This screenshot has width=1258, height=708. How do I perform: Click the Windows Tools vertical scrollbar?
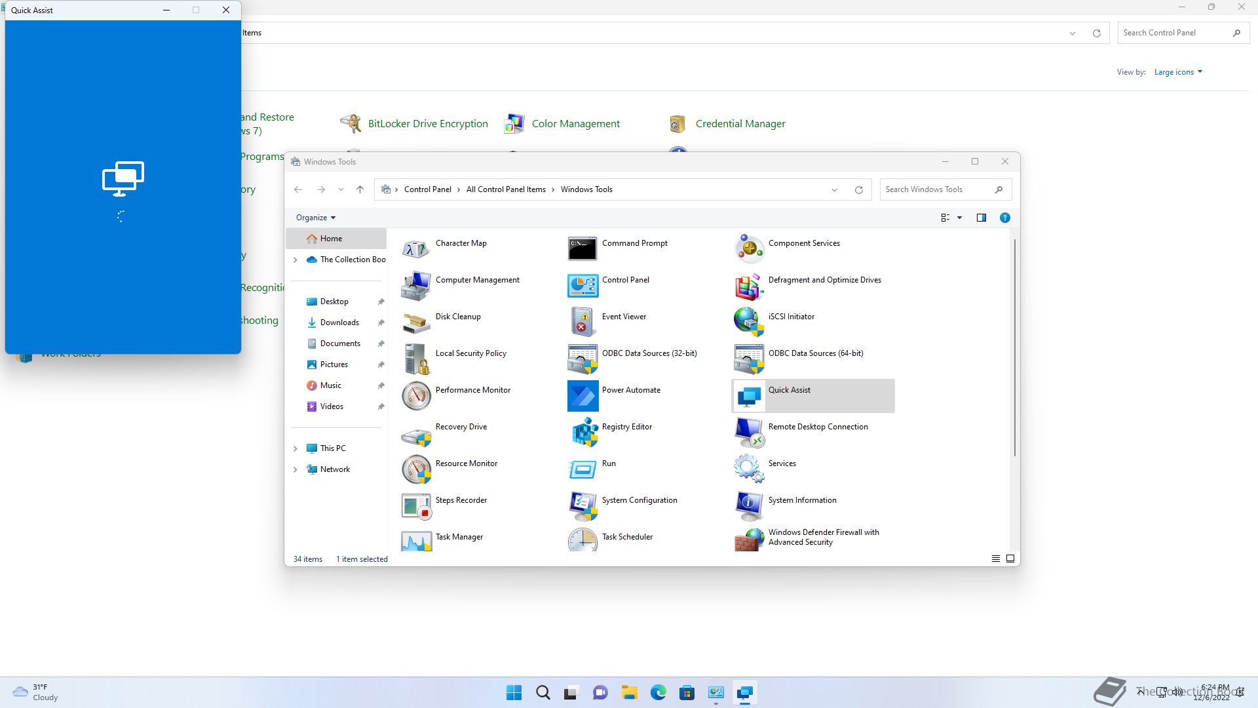point(1015,347)
